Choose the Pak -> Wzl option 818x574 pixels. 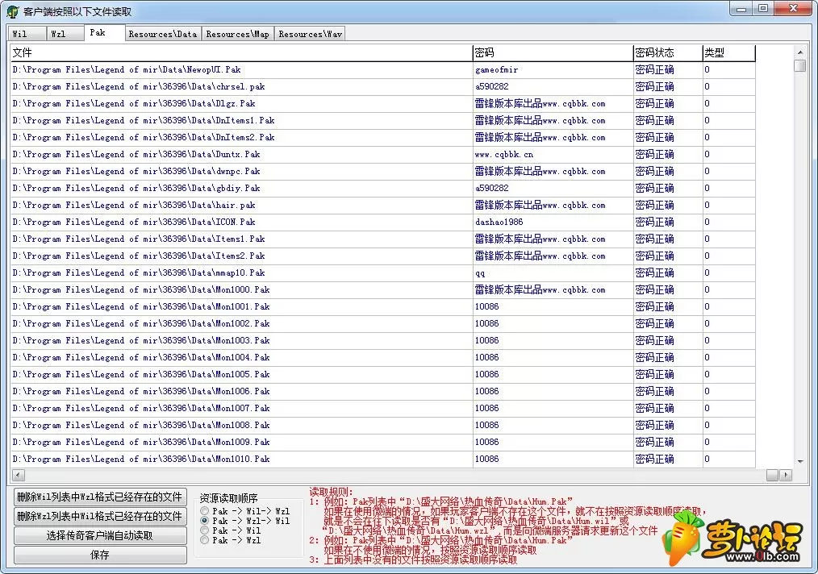pyautogui.click(x=231, y=540)
